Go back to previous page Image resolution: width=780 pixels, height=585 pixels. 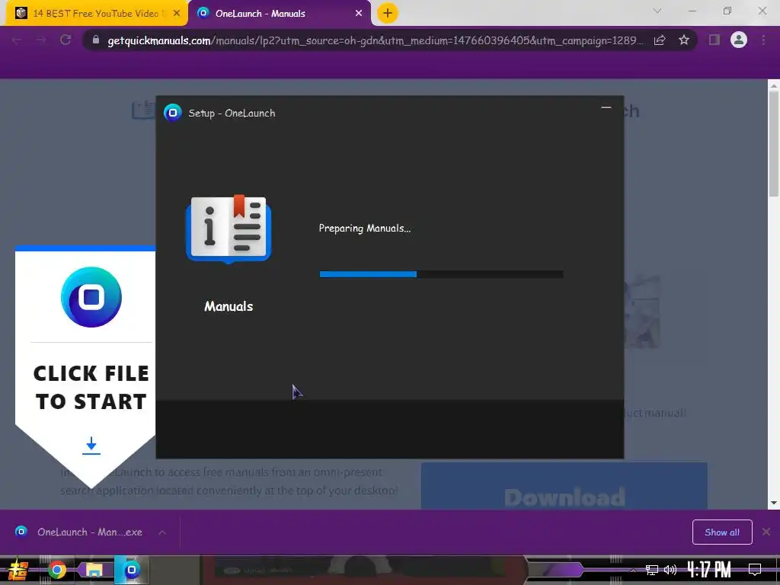[17, 40]
